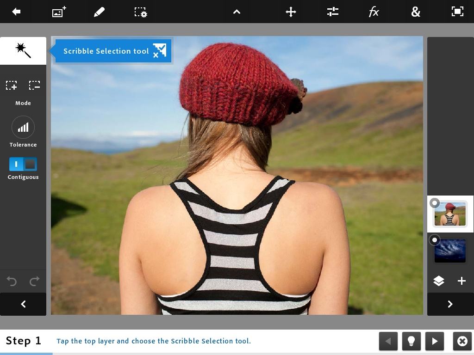Toggle the Contiguous switch
Screen dimensions: 474x355
click(x=23, y=164)
